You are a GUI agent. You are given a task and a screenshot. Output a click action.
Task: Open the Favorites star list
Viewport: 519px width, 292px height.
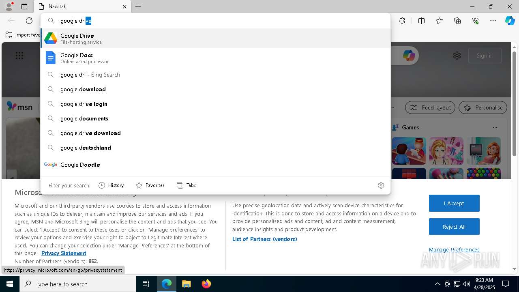[440, 21]
